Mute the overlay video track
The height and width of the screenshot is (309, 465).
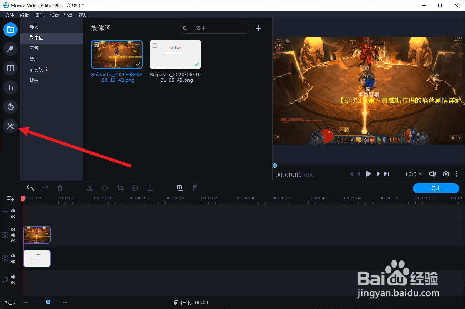(x=13, y=235)
